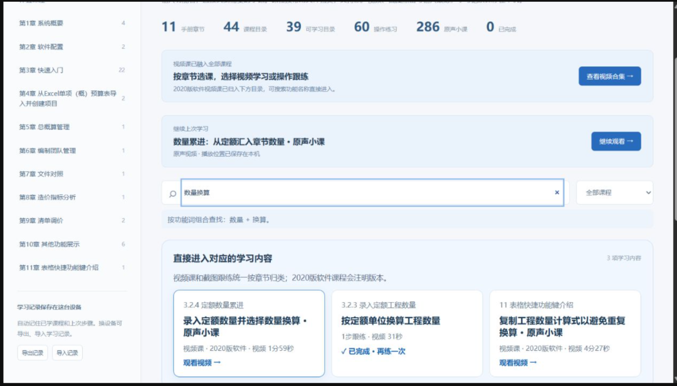Click the 导出记录 button
The height and width of the screenshot is (386, 677).
(x=33, y=353)
